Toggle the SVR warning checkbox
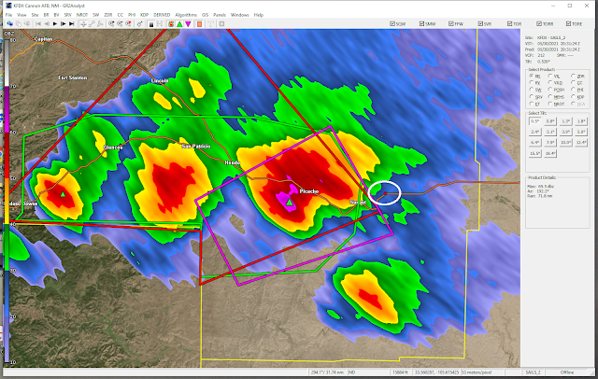Image resolution: width=598 pixels, height=379 pixels. 480,23
